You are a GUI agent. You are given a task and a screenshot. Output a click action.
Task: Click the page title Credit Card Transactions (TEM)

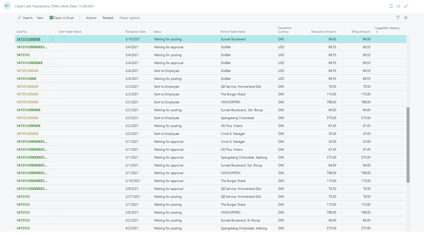(37, 6)
